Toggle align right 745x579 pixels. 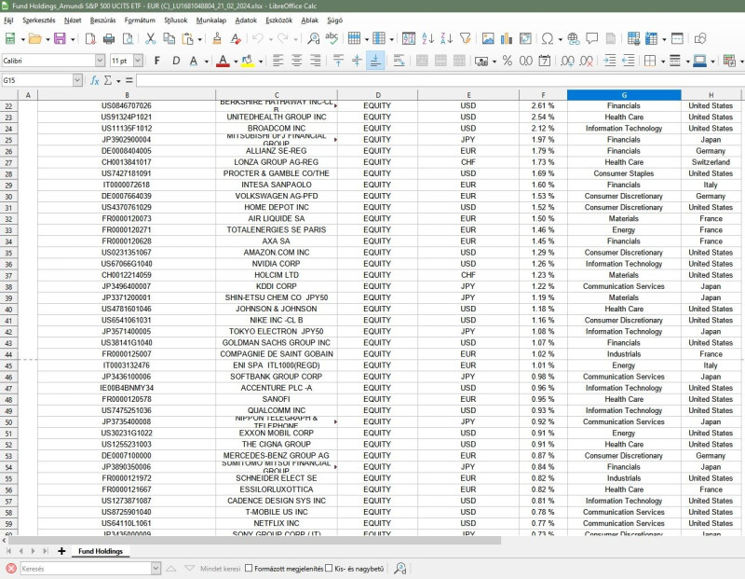315,61
